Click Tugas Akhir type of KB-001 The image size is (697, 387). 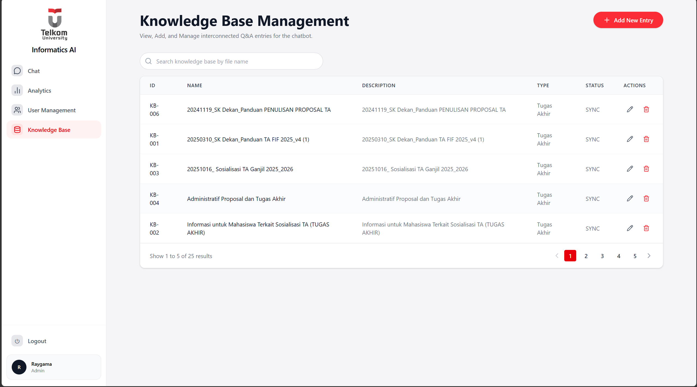tap(544, 139)
